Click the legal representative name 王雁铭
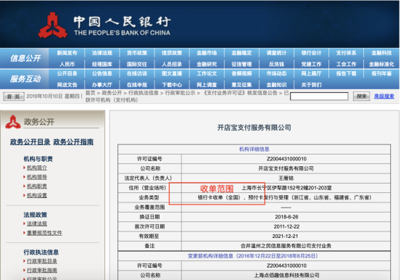Viewport: 401px width, 280px height. click(286, 178)
